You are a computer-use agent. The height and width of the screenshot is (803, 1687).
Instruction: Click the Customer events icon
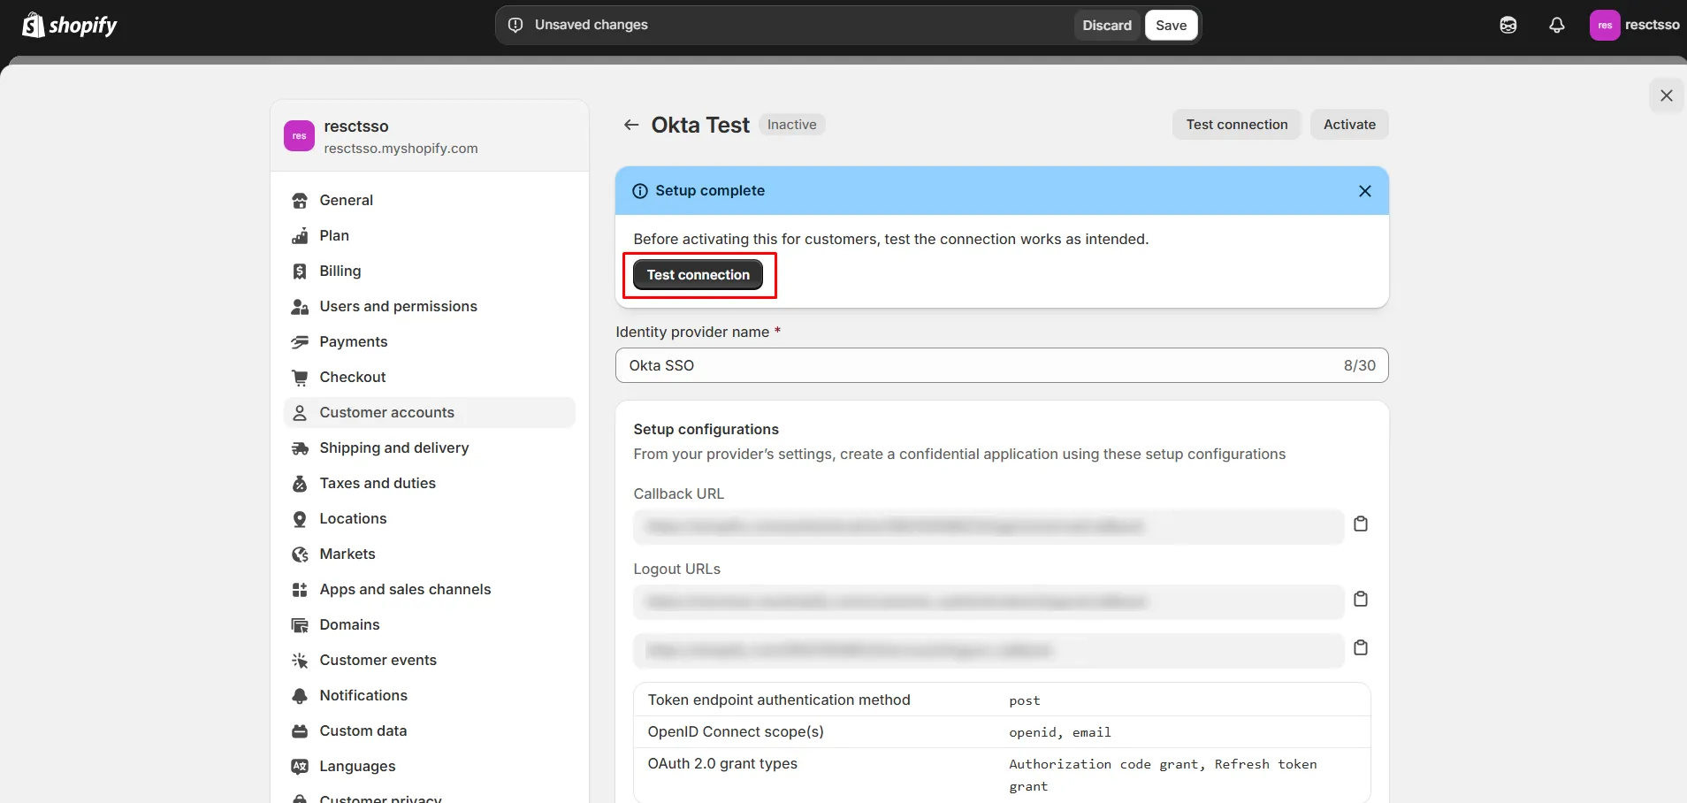tap(300, 661)
